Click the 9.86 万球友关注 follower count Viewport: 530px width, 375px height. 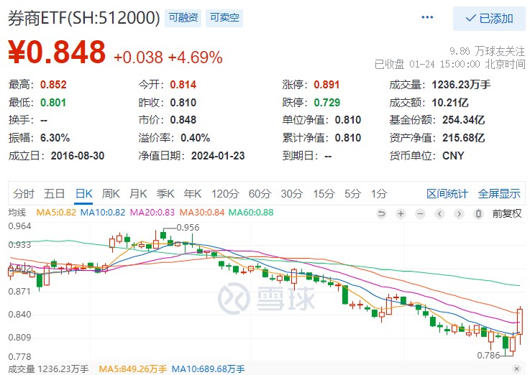pyautogui.click(x=487, y=51)
